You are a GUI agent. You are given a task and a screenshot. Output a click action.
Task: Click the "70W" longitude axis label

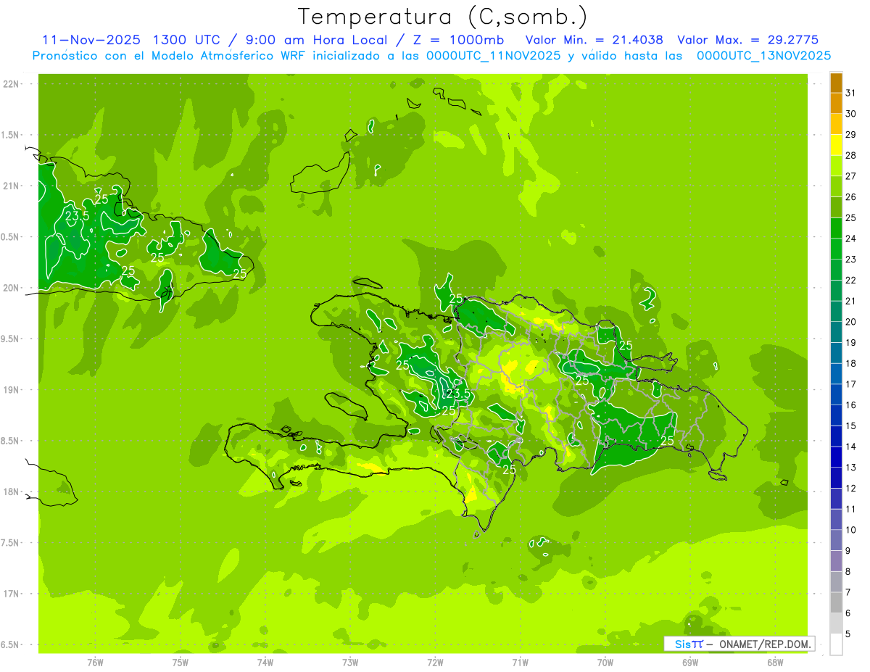point(605,662)
